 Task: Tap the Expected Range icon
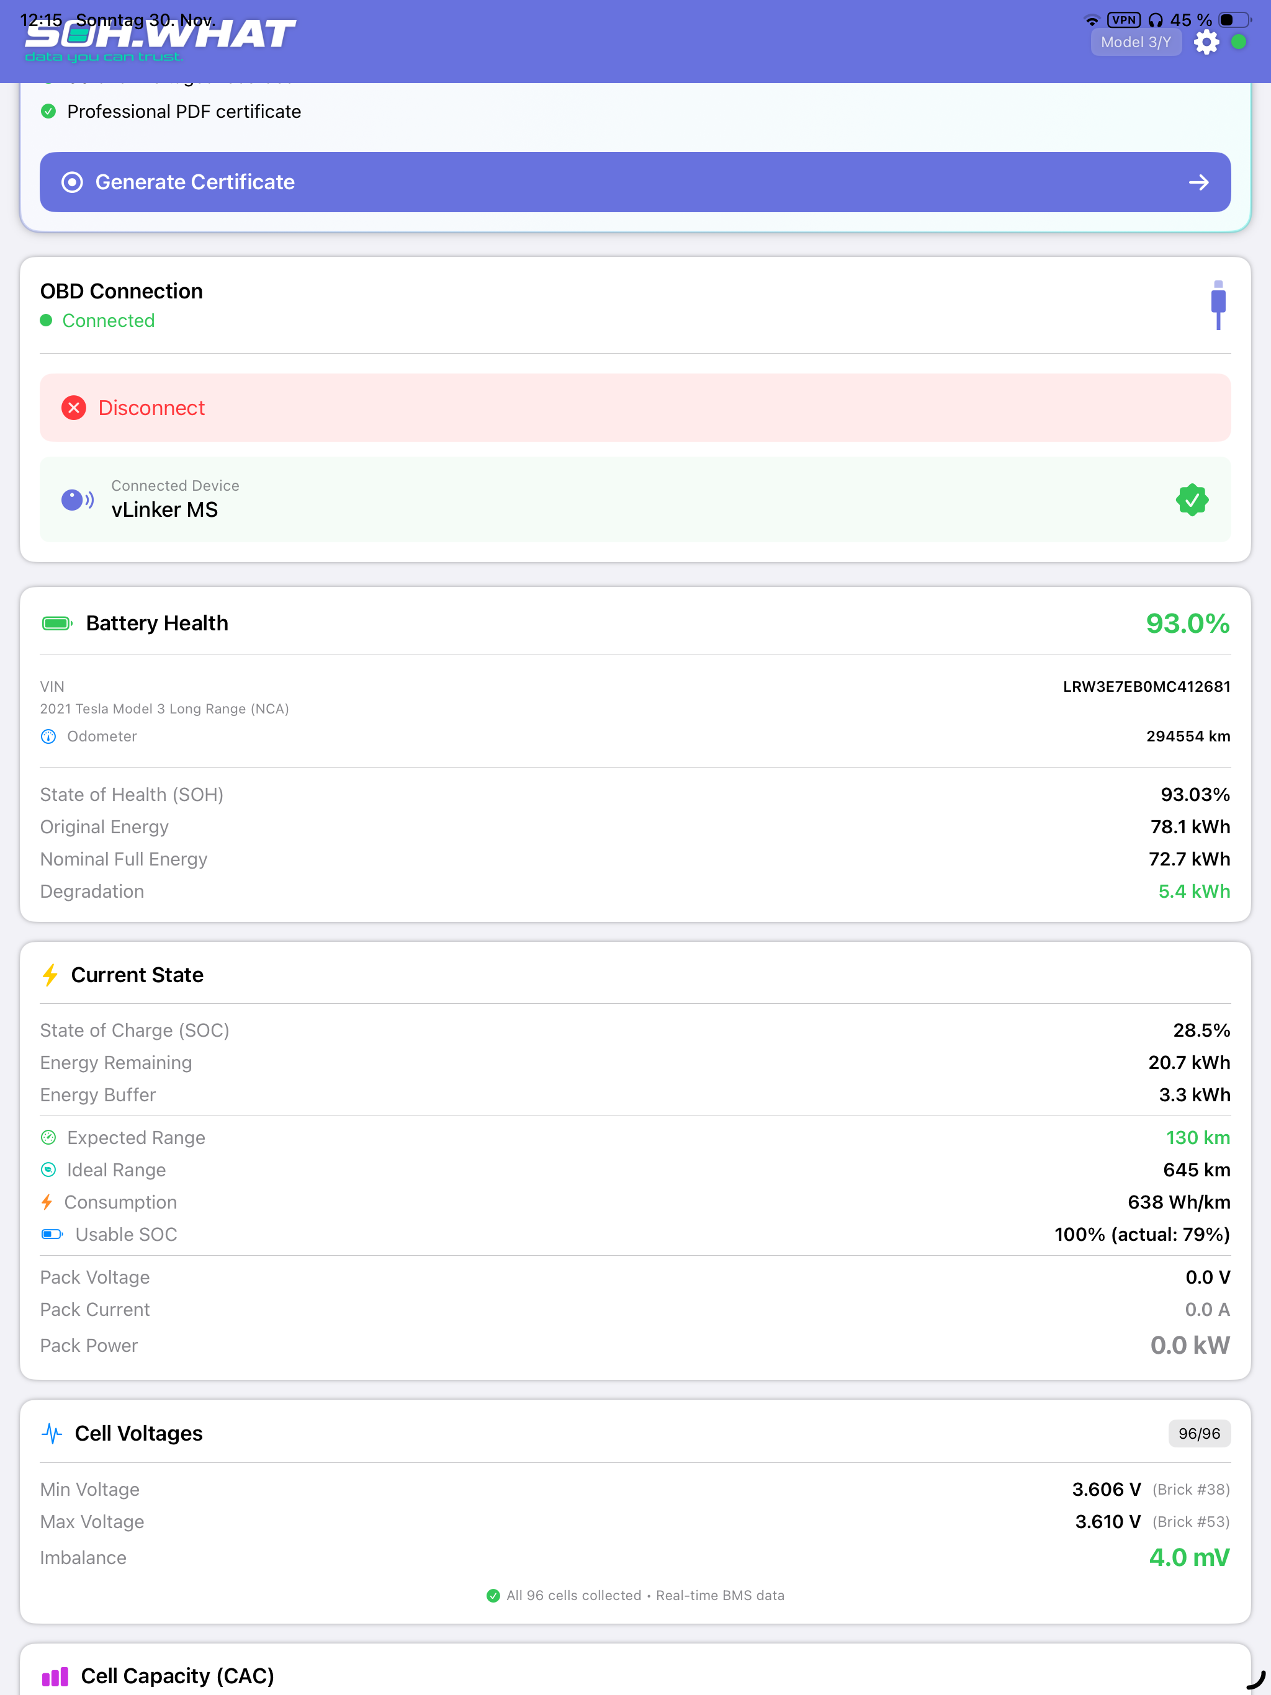[x=48, y=1137]
